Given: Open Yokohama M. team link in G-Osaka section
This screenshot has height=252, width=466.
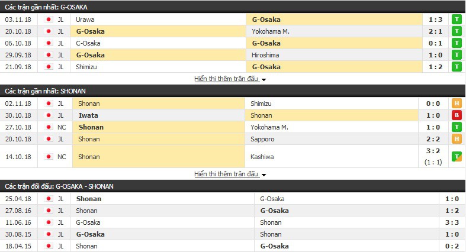Looking at the screenshot, I should pos(271,31).
